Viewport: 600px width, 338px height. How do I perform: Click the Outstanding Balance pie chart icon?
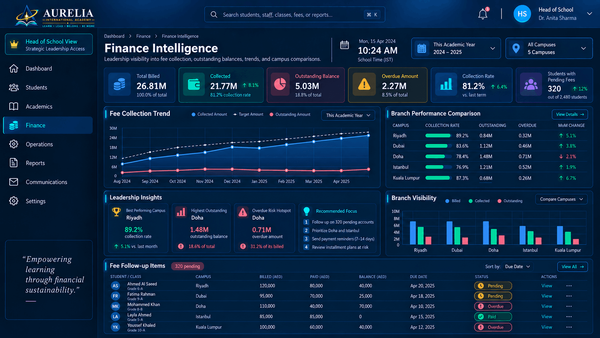pyautogui.click(x=280, y=85)
